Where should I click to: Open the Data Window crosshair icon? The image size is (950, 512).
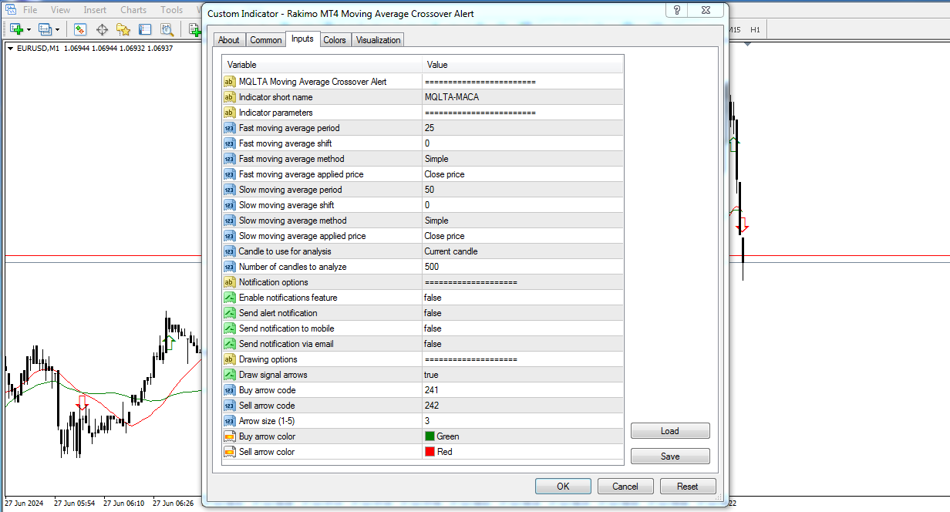click(101, 29)
